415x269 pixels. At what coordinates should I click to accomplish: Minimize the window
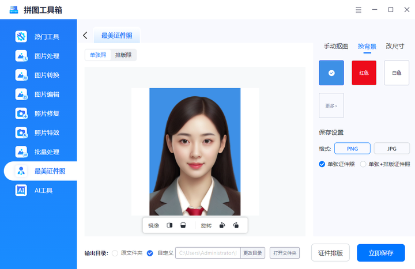(375, 10)
